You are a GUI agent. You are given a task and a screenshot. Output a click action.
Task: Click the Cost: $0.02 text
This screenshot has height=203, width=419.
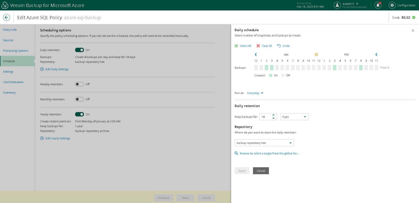coord(401,18)
